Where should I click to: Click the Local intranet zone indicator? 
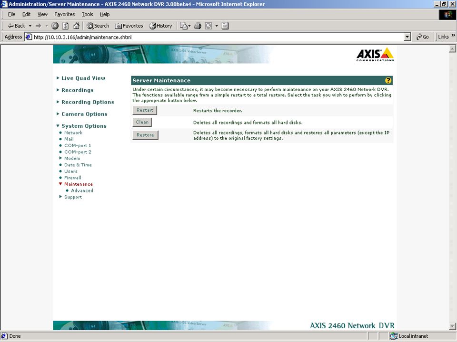409,336
